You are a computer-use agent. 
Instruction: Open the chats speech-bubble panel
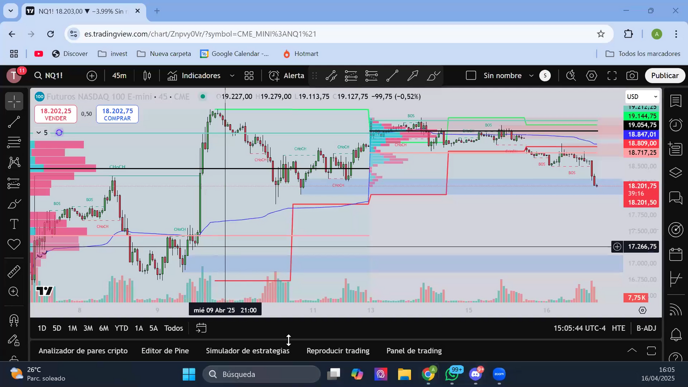676,198
